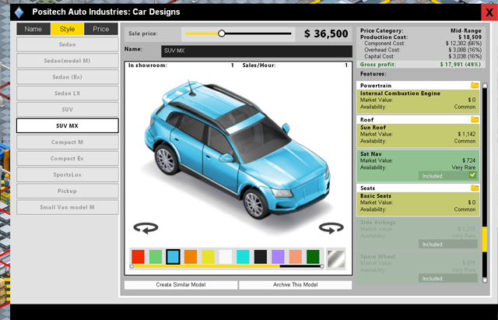
Task: Choose the cyan paint swatch
Action: click(243, 257)
